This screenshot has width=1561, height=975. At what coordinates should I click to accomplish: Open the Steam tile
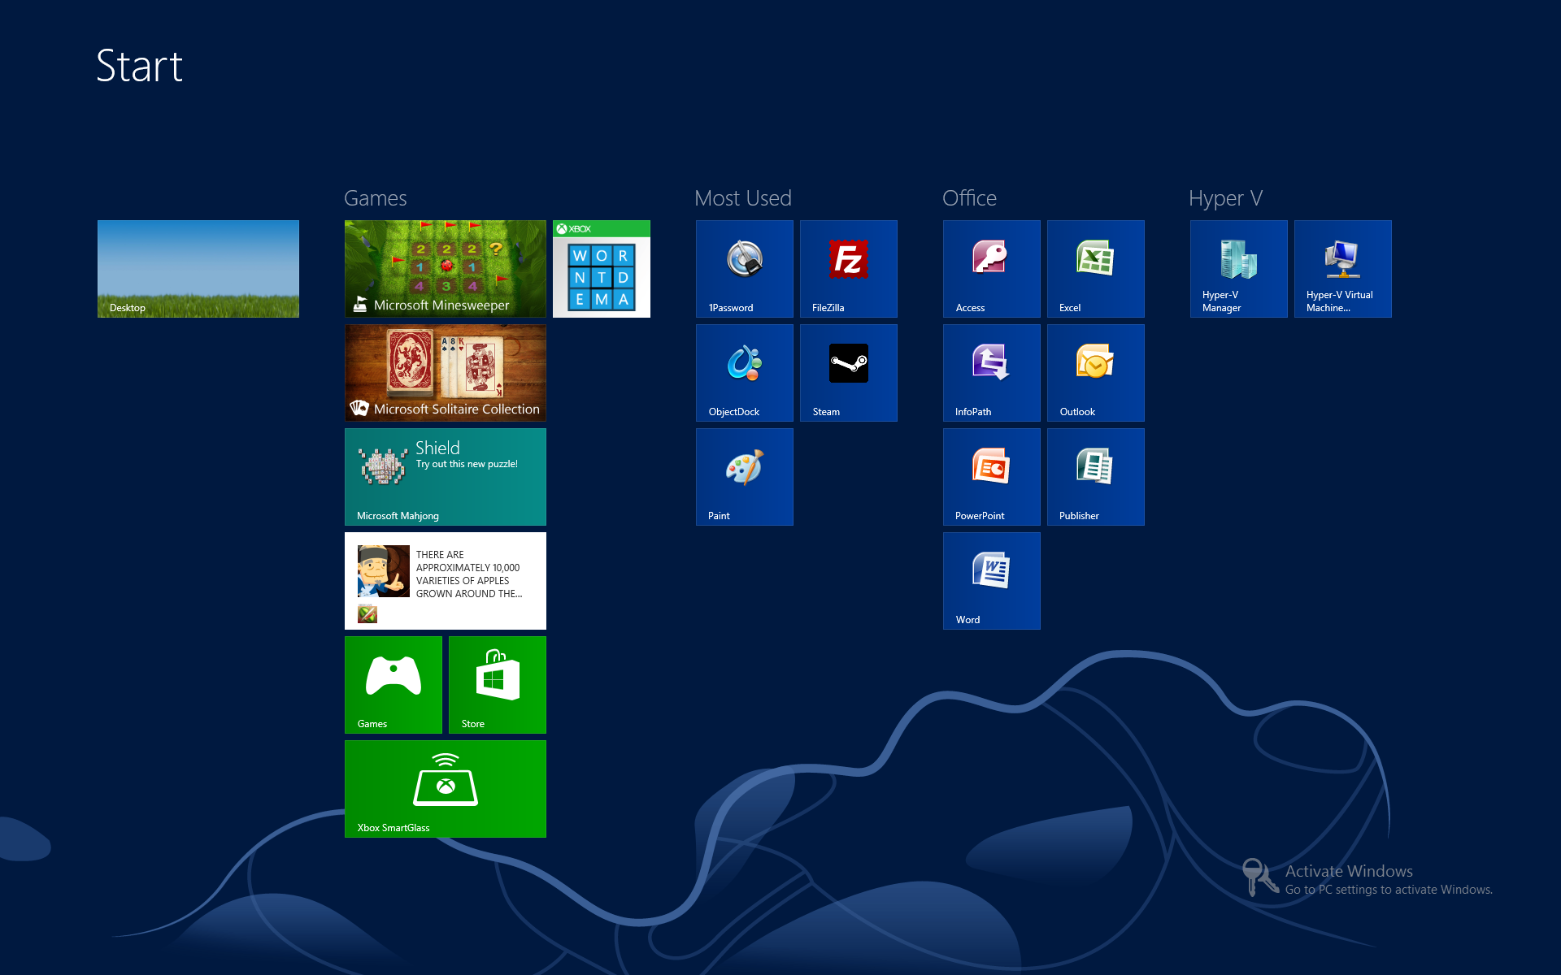coord(849,373)
